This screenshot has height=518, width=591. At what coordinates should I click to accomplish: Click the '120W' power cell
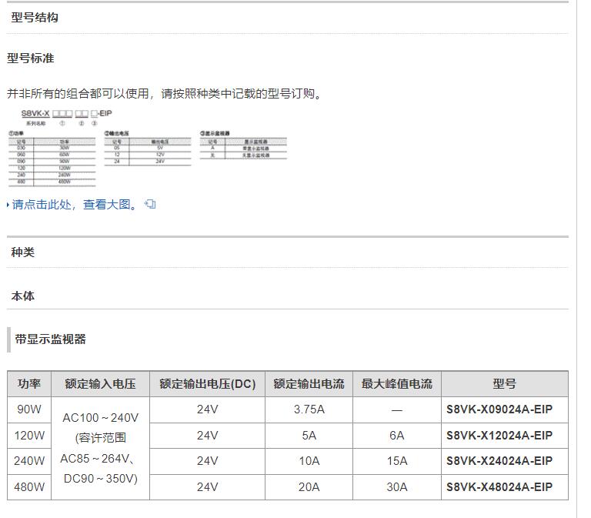[29, 436]
